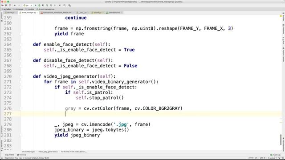285x160 pixels.
Task: Click fold marker at line 281
Action: coord(21,135)
